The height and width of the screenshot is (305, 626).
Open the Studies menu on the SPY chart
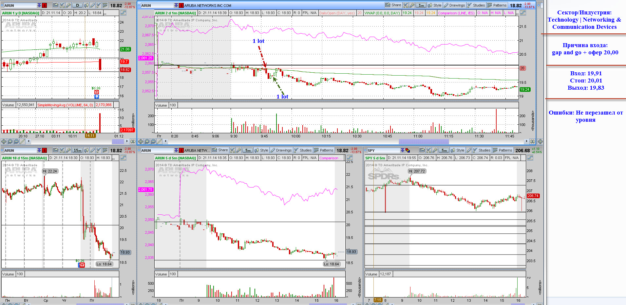pyautogui.click(x=482, y=150)
